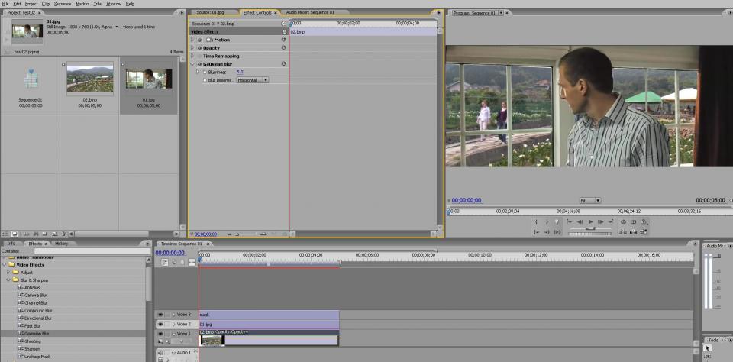Open the Sequence menu
The height and width of the screenshot is (362, 733).
point(63,4)
